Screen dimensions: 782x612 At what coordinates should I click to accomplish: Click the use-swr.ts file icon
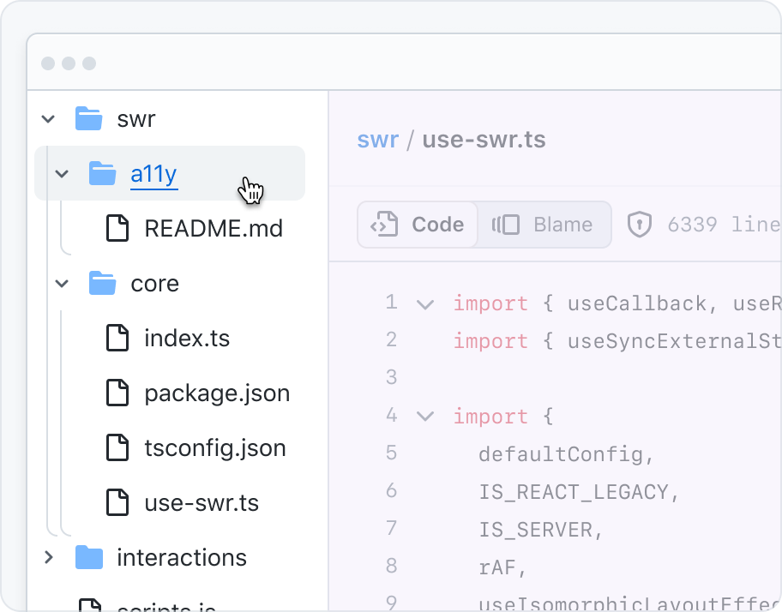(117, 502)
